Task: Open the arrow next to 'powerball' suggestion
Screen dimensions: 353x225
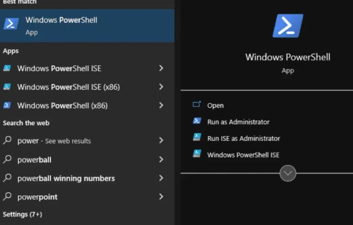Action: click(161, 159)
